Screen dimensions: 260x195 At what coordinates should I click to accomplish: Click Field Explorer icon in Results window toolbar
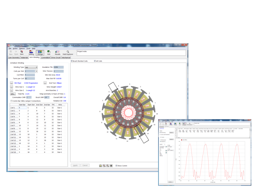(x=190, y=124)
